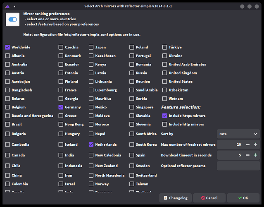Enable the Switzerland checkbox
Viewport: 264px width, 207px height.
132,176
